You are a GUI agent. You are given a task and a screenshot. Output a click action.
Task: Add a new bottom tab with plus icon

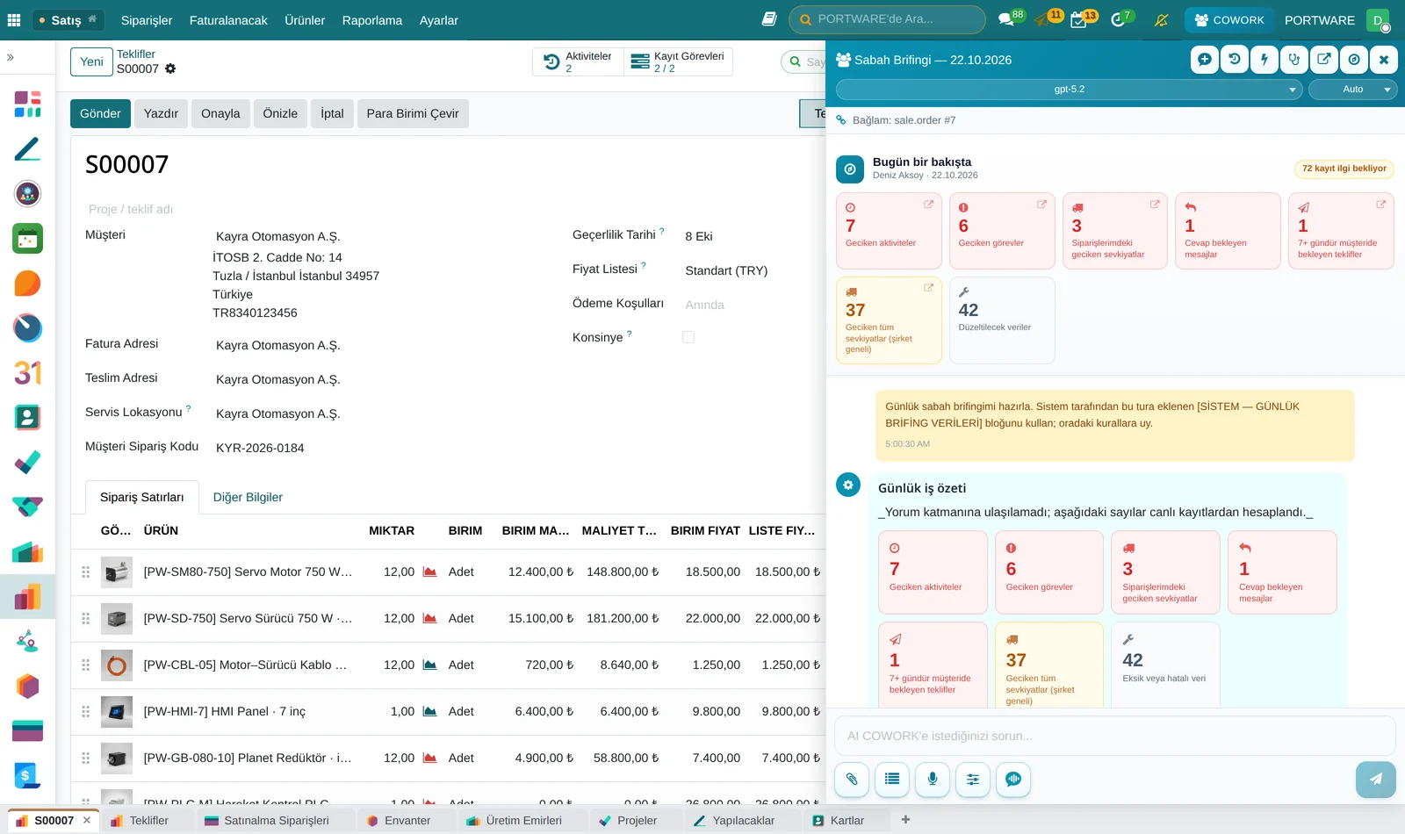click(905, 820)
